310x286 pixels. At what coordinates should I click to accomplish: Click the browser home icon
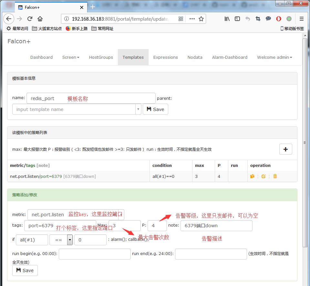40,19
